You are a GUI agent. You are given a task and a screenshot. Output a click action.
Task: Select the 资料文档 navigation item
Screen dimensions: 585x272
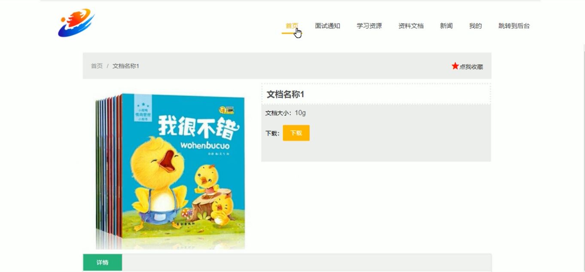(x=411, y=26)
